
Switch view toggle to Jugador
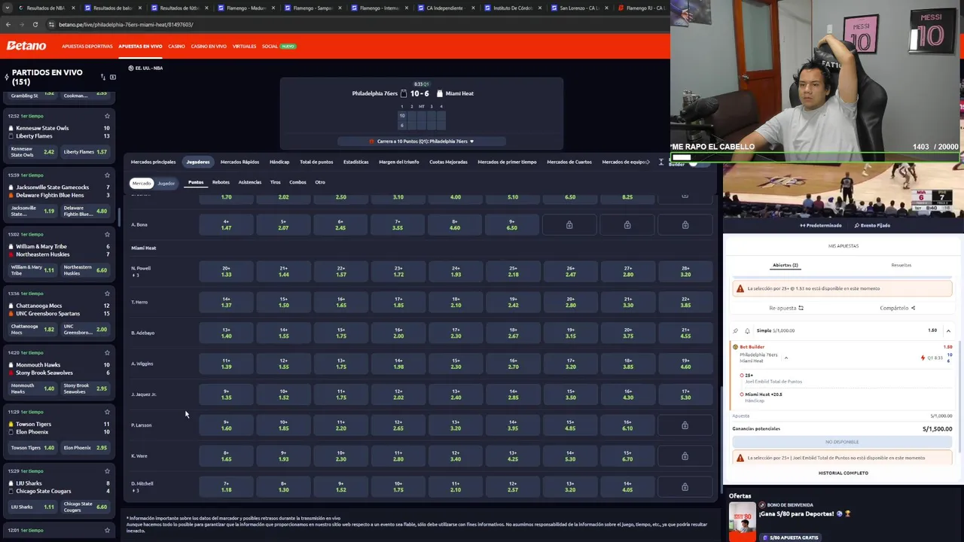[166, 183]
